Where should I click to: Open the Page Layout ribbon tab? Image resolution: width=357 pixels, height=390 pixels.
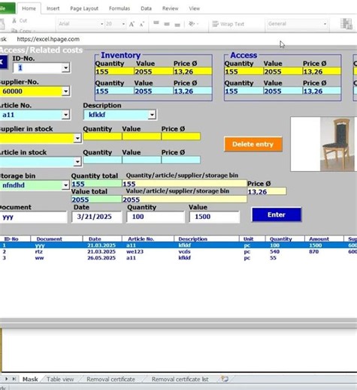[84, 8]
